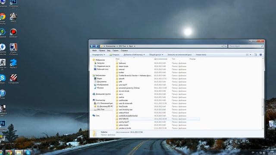276x155 pixels.
Task: Open the MediaGet desktop icon
Action: [3, 33]
